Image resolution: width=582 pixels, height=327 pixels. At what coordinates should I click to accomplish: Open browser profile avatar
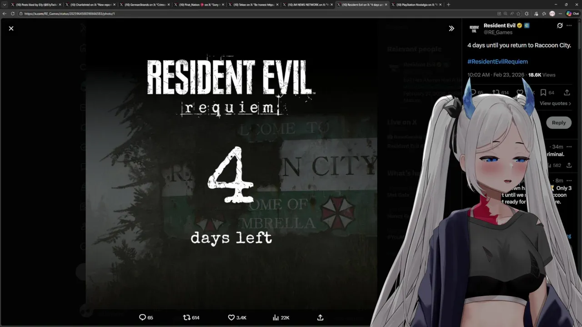pyautogui.click(x=552, y=14)
